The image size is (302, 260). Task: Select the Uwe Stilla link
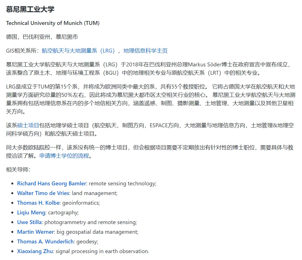click(x=29, y=222)
